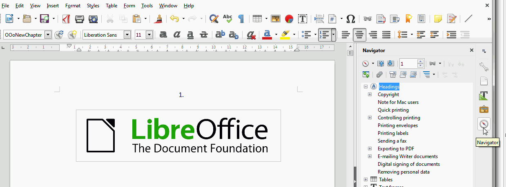
Task: Open the font color dropdown arrow
Action: [276, 35]
